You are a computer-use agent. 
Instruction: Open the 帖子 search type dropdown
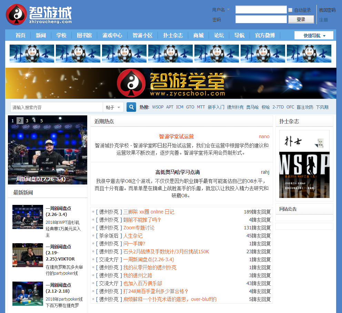coord(113,107)
